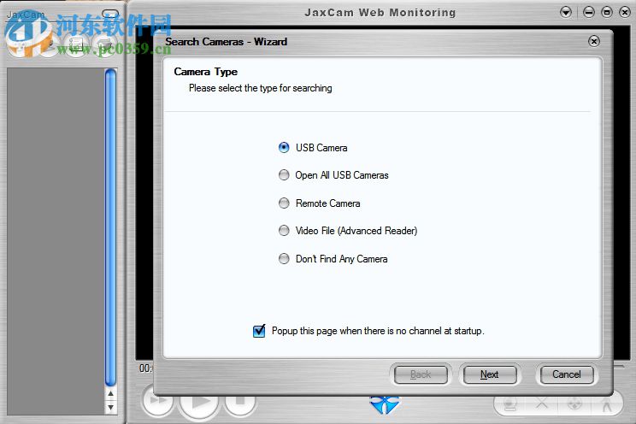The width and height of the screenshot is (636, 424).
Task: Click the sidebar scroll down arrow
Action: (x=110, y=407)
